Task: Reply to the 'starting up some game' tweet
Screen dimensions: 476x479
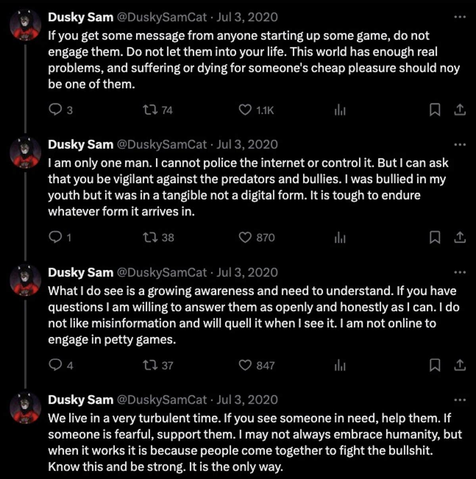Action: click(x=55, y=110)
